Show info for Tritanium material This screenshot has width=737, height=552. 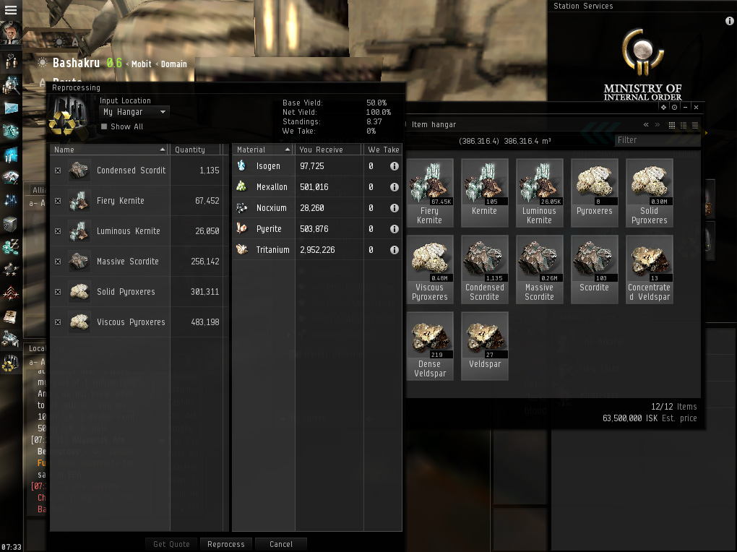(x=395, y=250)
